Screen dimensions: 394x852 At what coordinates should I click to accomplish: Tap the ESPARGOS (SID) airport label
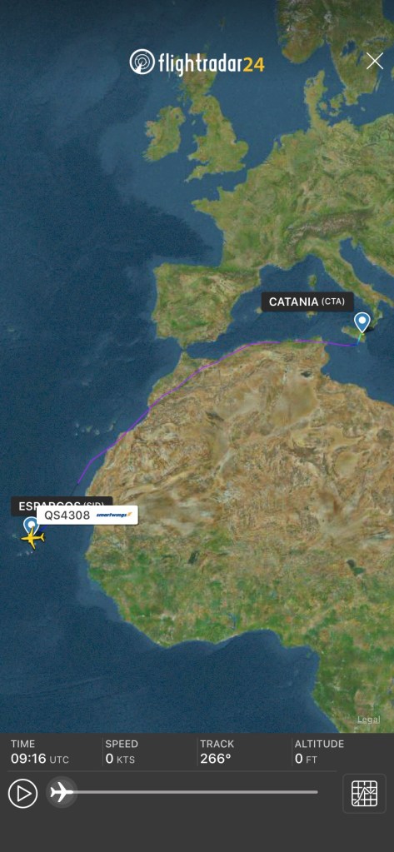pyautogui.click(x=62, y=504)
